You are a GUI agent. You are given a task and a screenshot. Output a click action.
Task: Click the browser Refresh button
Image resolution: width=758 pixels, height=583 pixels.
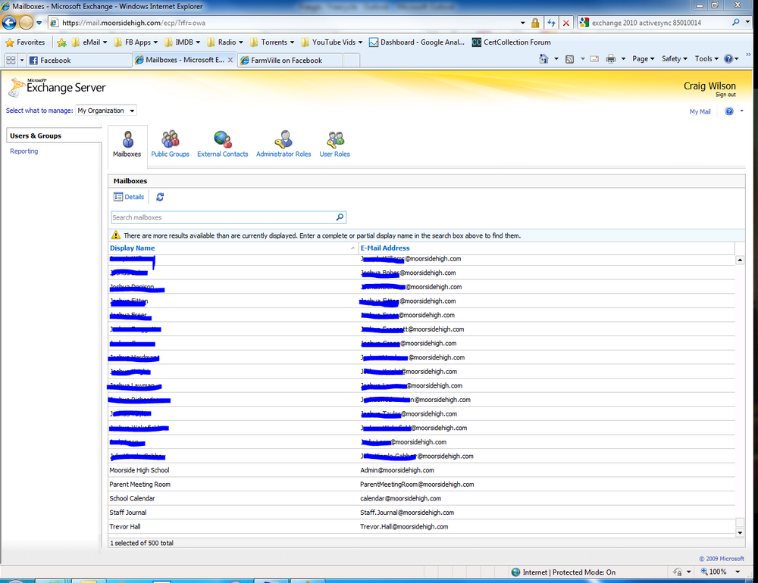pos(551,23)
